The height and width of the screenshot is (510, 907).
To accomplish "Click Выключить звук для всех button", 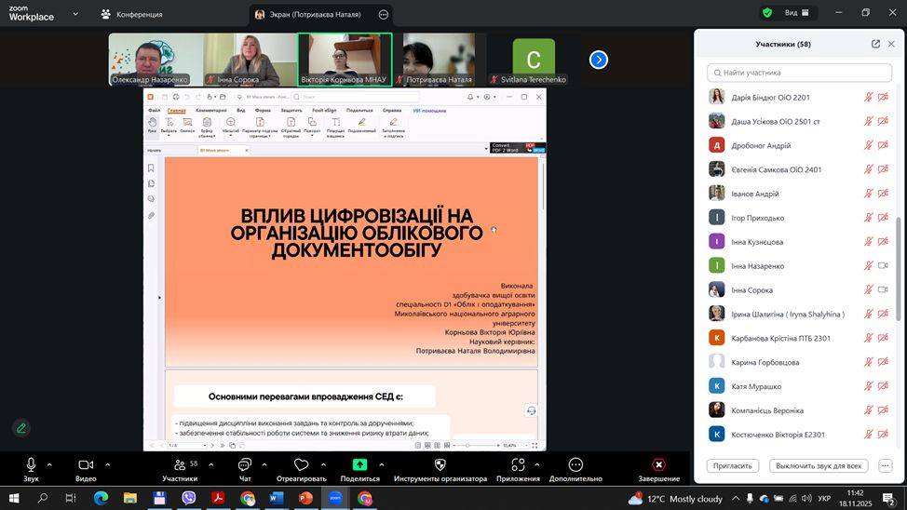I will pos(819,465).
